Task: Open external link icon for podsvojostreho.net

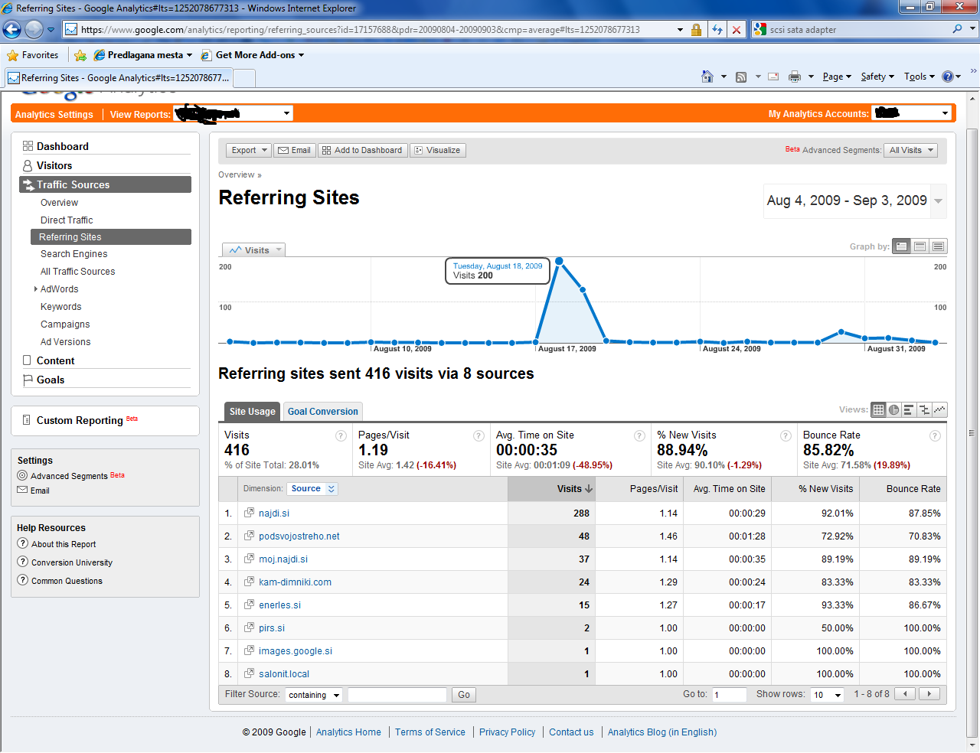Action: [249, 536]
